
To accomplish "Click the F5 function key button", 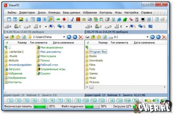I will (x=44, y=100).
